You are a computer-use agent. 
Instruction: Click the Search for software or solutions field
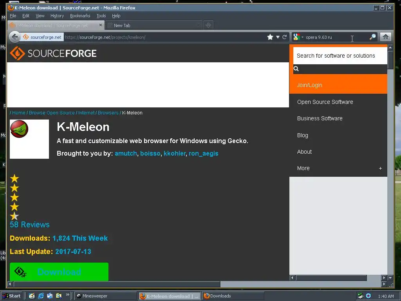click(340, 56)
